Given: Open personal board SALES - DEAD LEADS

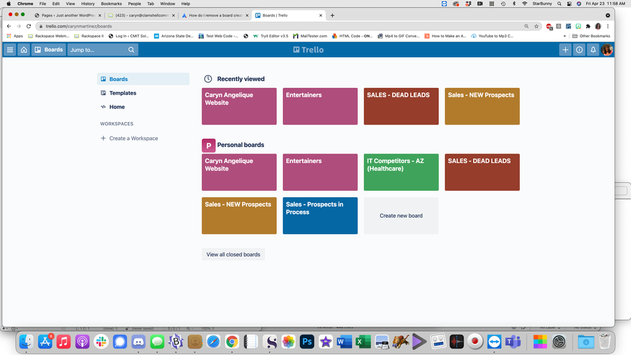Looking at the screenshot, I should click(482, 172).
